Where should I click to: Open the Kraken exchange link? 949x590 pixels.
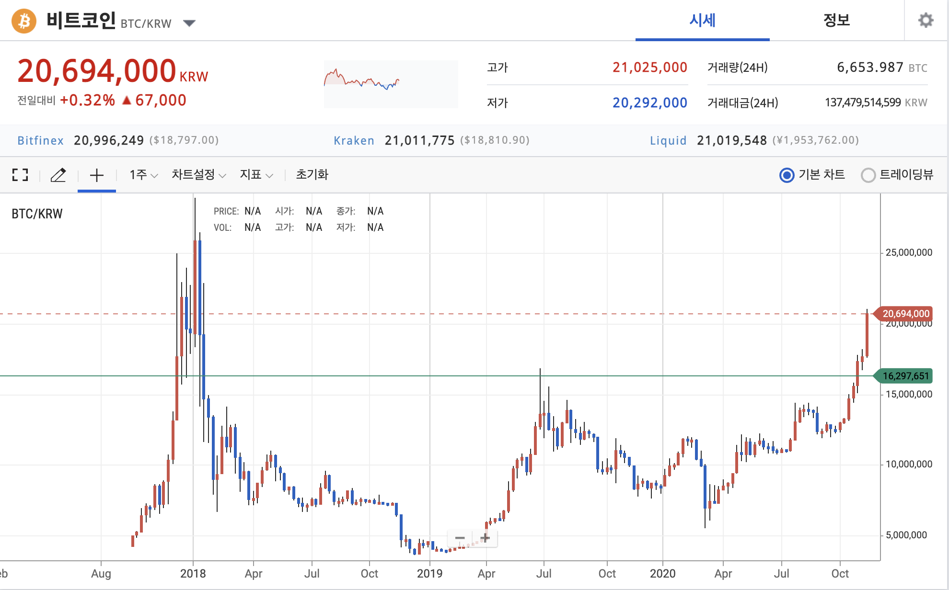(x=354, y=140)
